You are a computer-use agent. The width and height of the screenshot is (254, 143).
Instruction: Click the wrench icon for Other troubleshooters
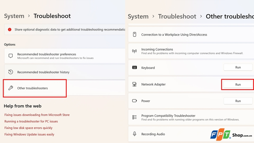point(11,88)
